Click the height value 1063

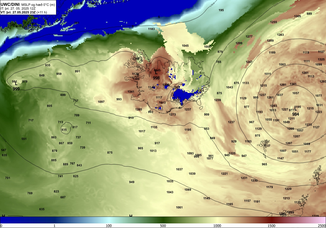tap(282, 64)
